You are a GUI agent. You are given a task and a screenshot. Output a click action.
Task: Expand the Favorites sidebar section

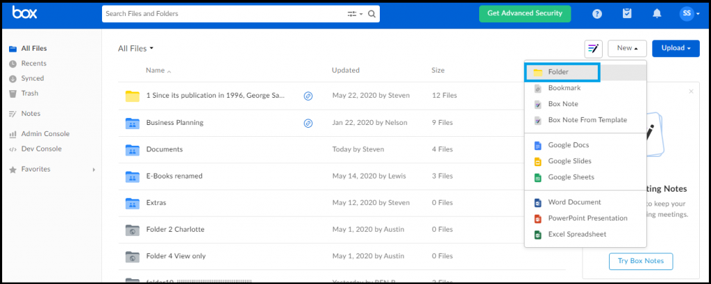[94, 169]
